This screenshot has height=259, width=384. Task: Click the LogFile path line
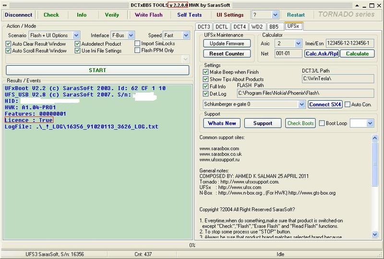tap(82, 127)
